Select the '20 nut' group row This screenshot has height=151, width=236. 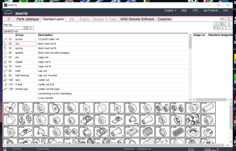(x=20, y=44)
